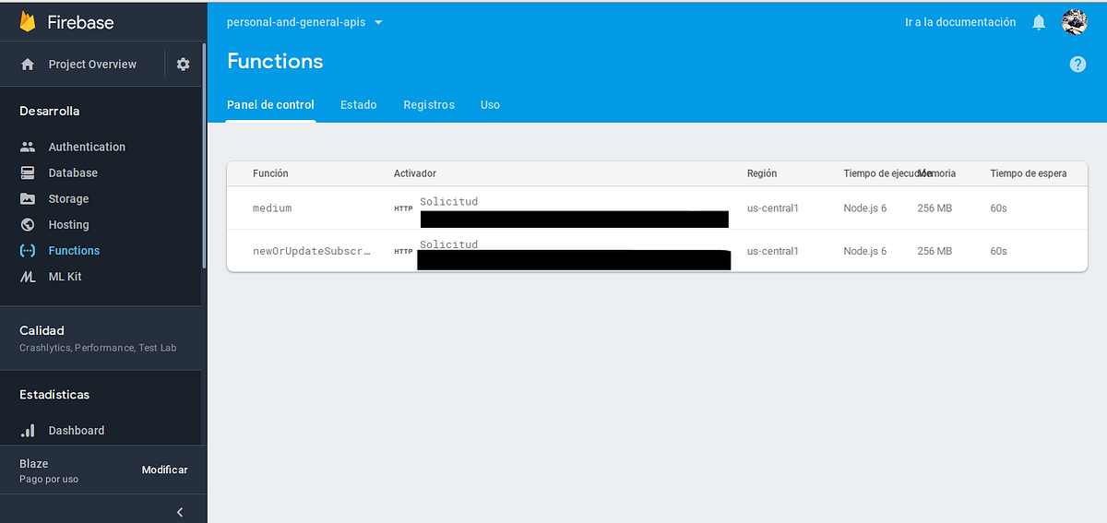
Task: Click the HTTP trigger badge in medium row
Action: (403, 208)
